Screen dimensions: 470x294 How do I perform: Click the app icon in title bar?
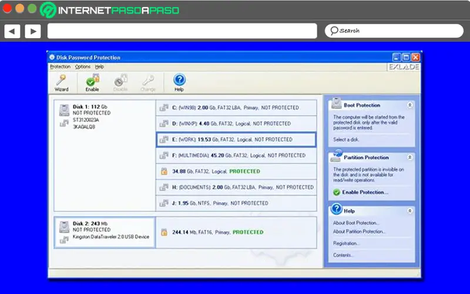52,57
